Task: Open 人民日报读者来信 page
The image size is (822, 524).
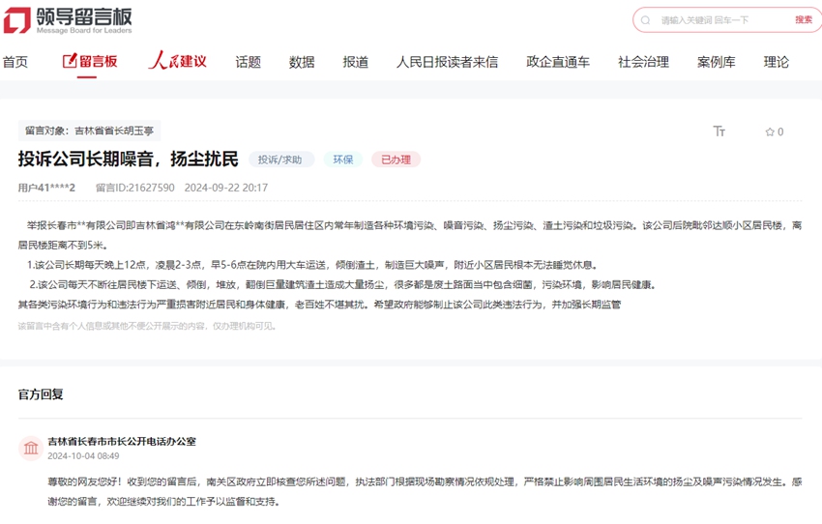Action: [447, 62]
